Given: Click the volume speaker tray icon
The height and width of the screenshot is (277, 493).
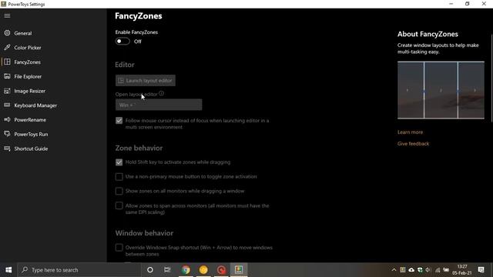Looking at the screenshot, I should click(428, 270).
